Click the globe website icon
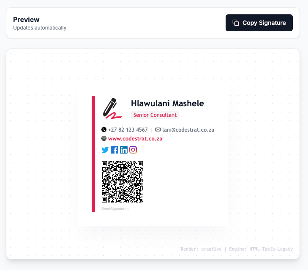308x270 pixels. (104, 138)
